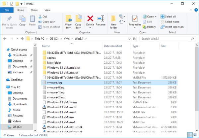Click the Copy icon in Clipboard group
The image size is (199, 138).
(x=22, y=20)
